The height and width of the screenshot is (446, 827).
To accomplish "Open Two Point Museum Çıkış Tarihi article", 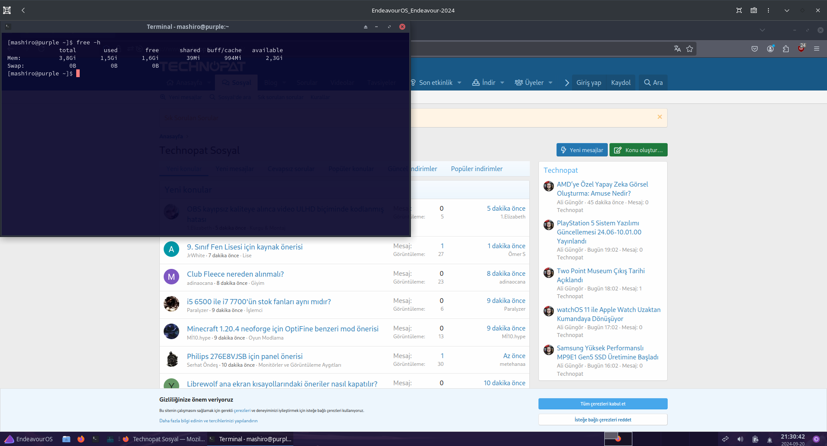I will [600, 275].
